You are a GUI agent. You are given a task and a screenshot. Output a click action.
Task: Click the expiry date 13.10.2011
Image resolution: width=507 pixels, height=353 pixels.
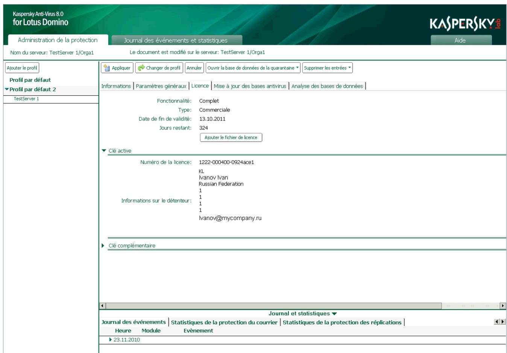pyautogui.click(x=213, y=119)
